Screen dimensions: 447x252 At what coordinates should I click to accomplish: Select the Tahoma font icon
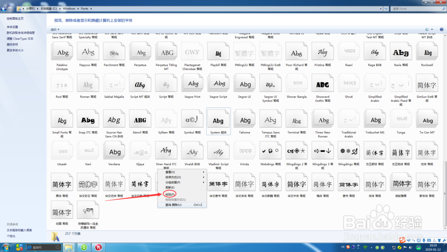[245, 119]
